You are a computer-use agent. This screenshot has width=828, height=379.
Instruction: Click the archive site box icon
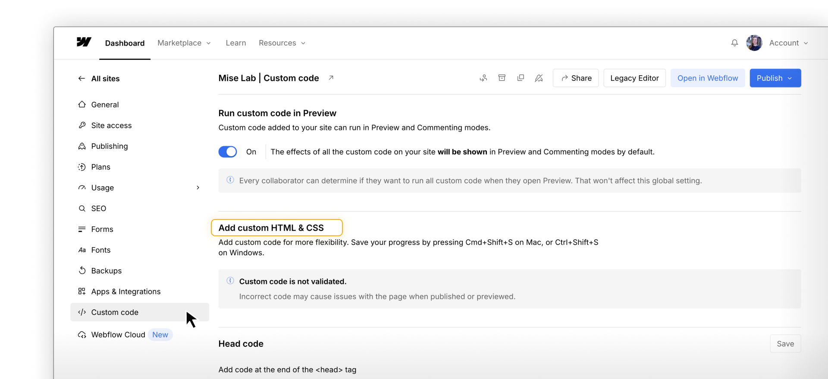[x=502, y=78]
